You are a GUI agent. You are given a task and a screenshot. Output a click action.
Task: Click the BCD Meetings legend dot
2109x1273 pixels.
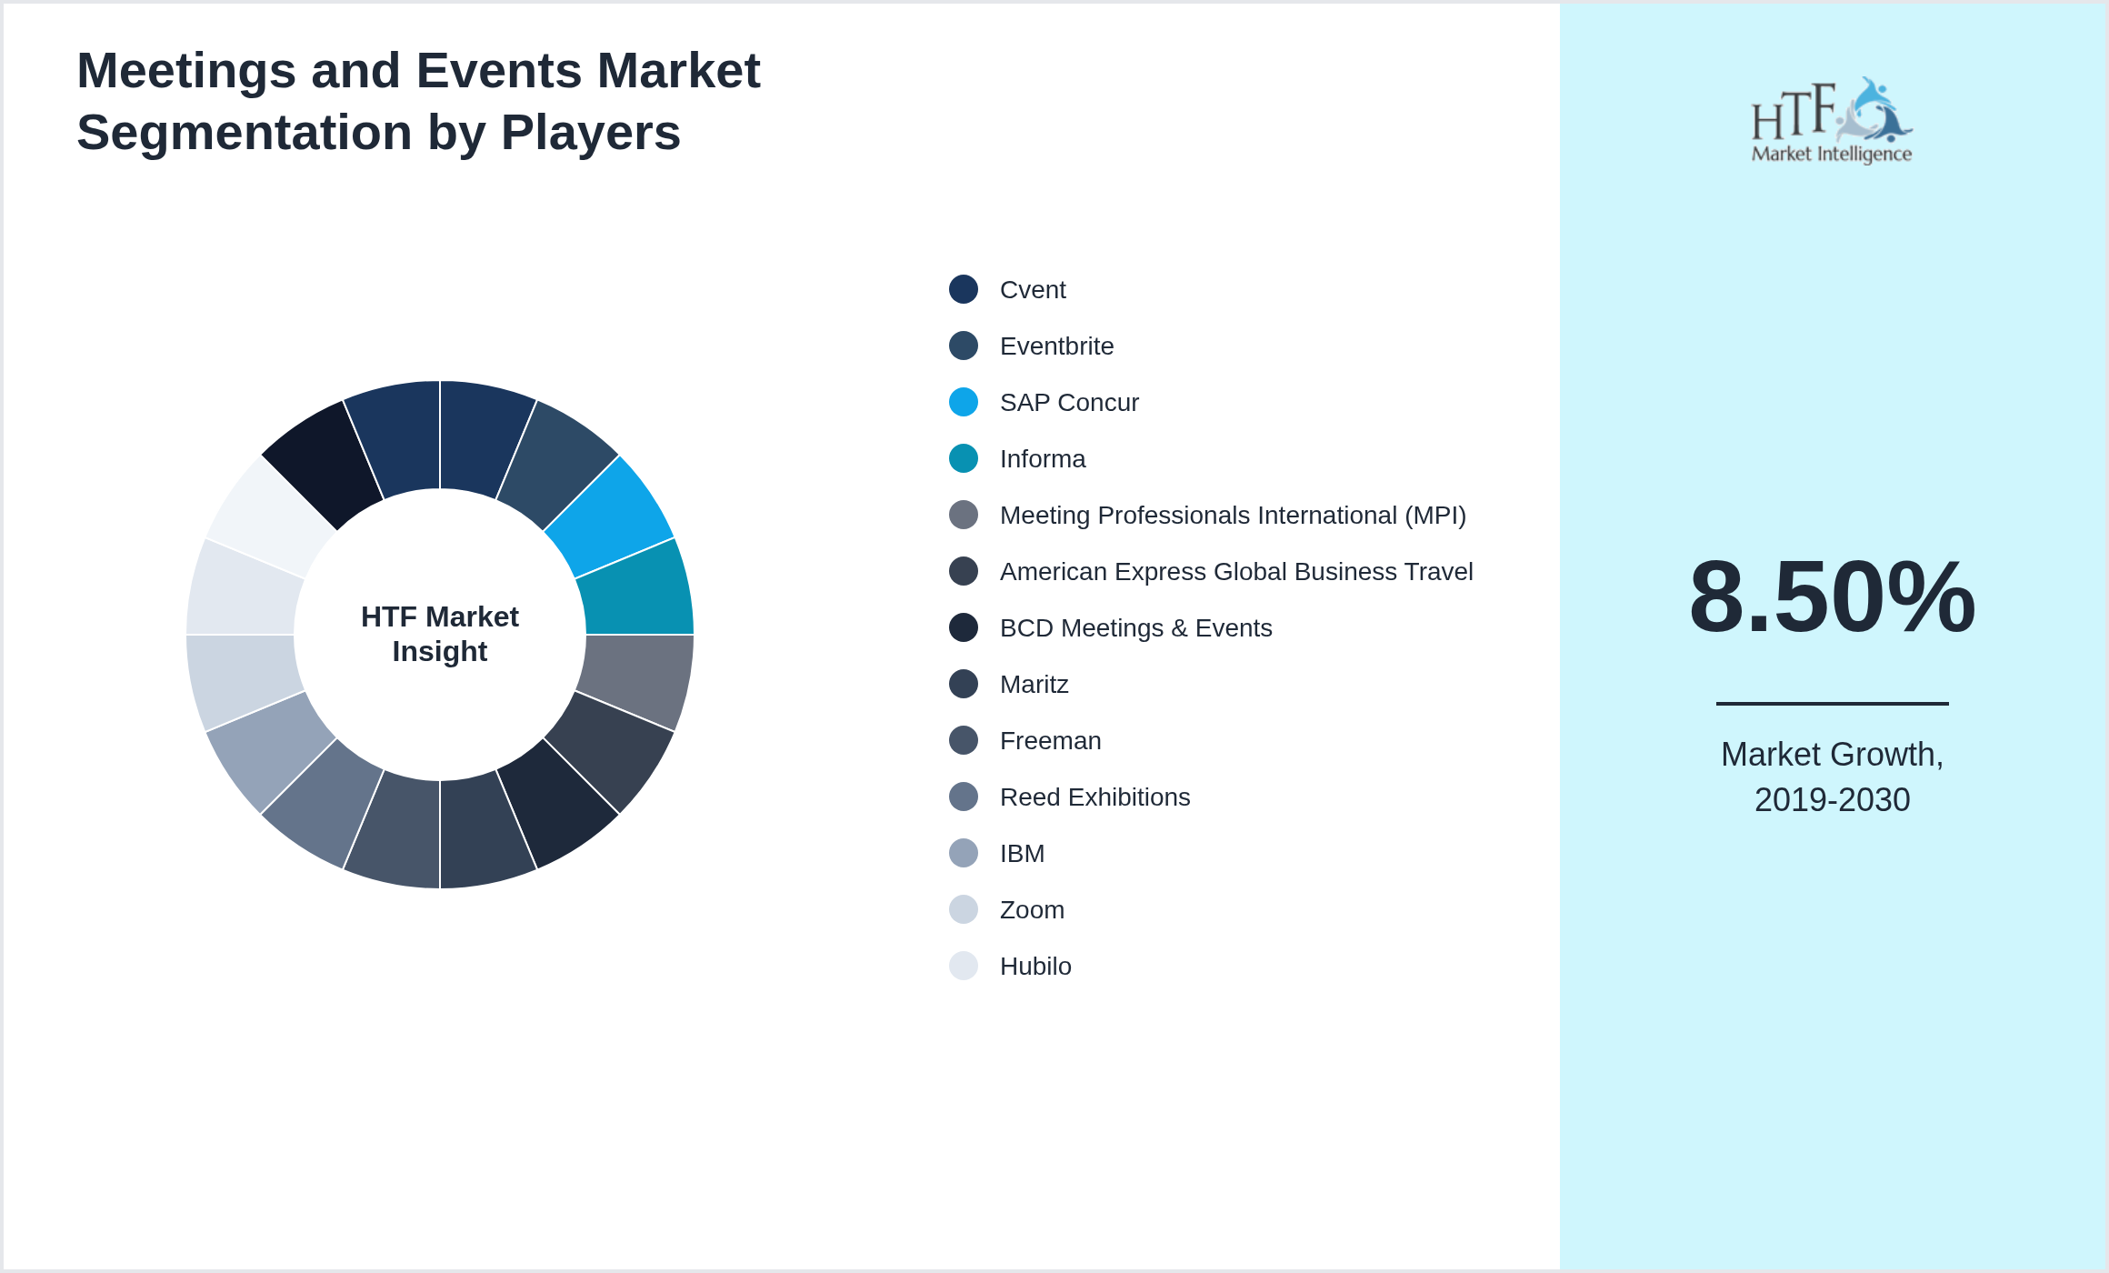pos(964,627)
